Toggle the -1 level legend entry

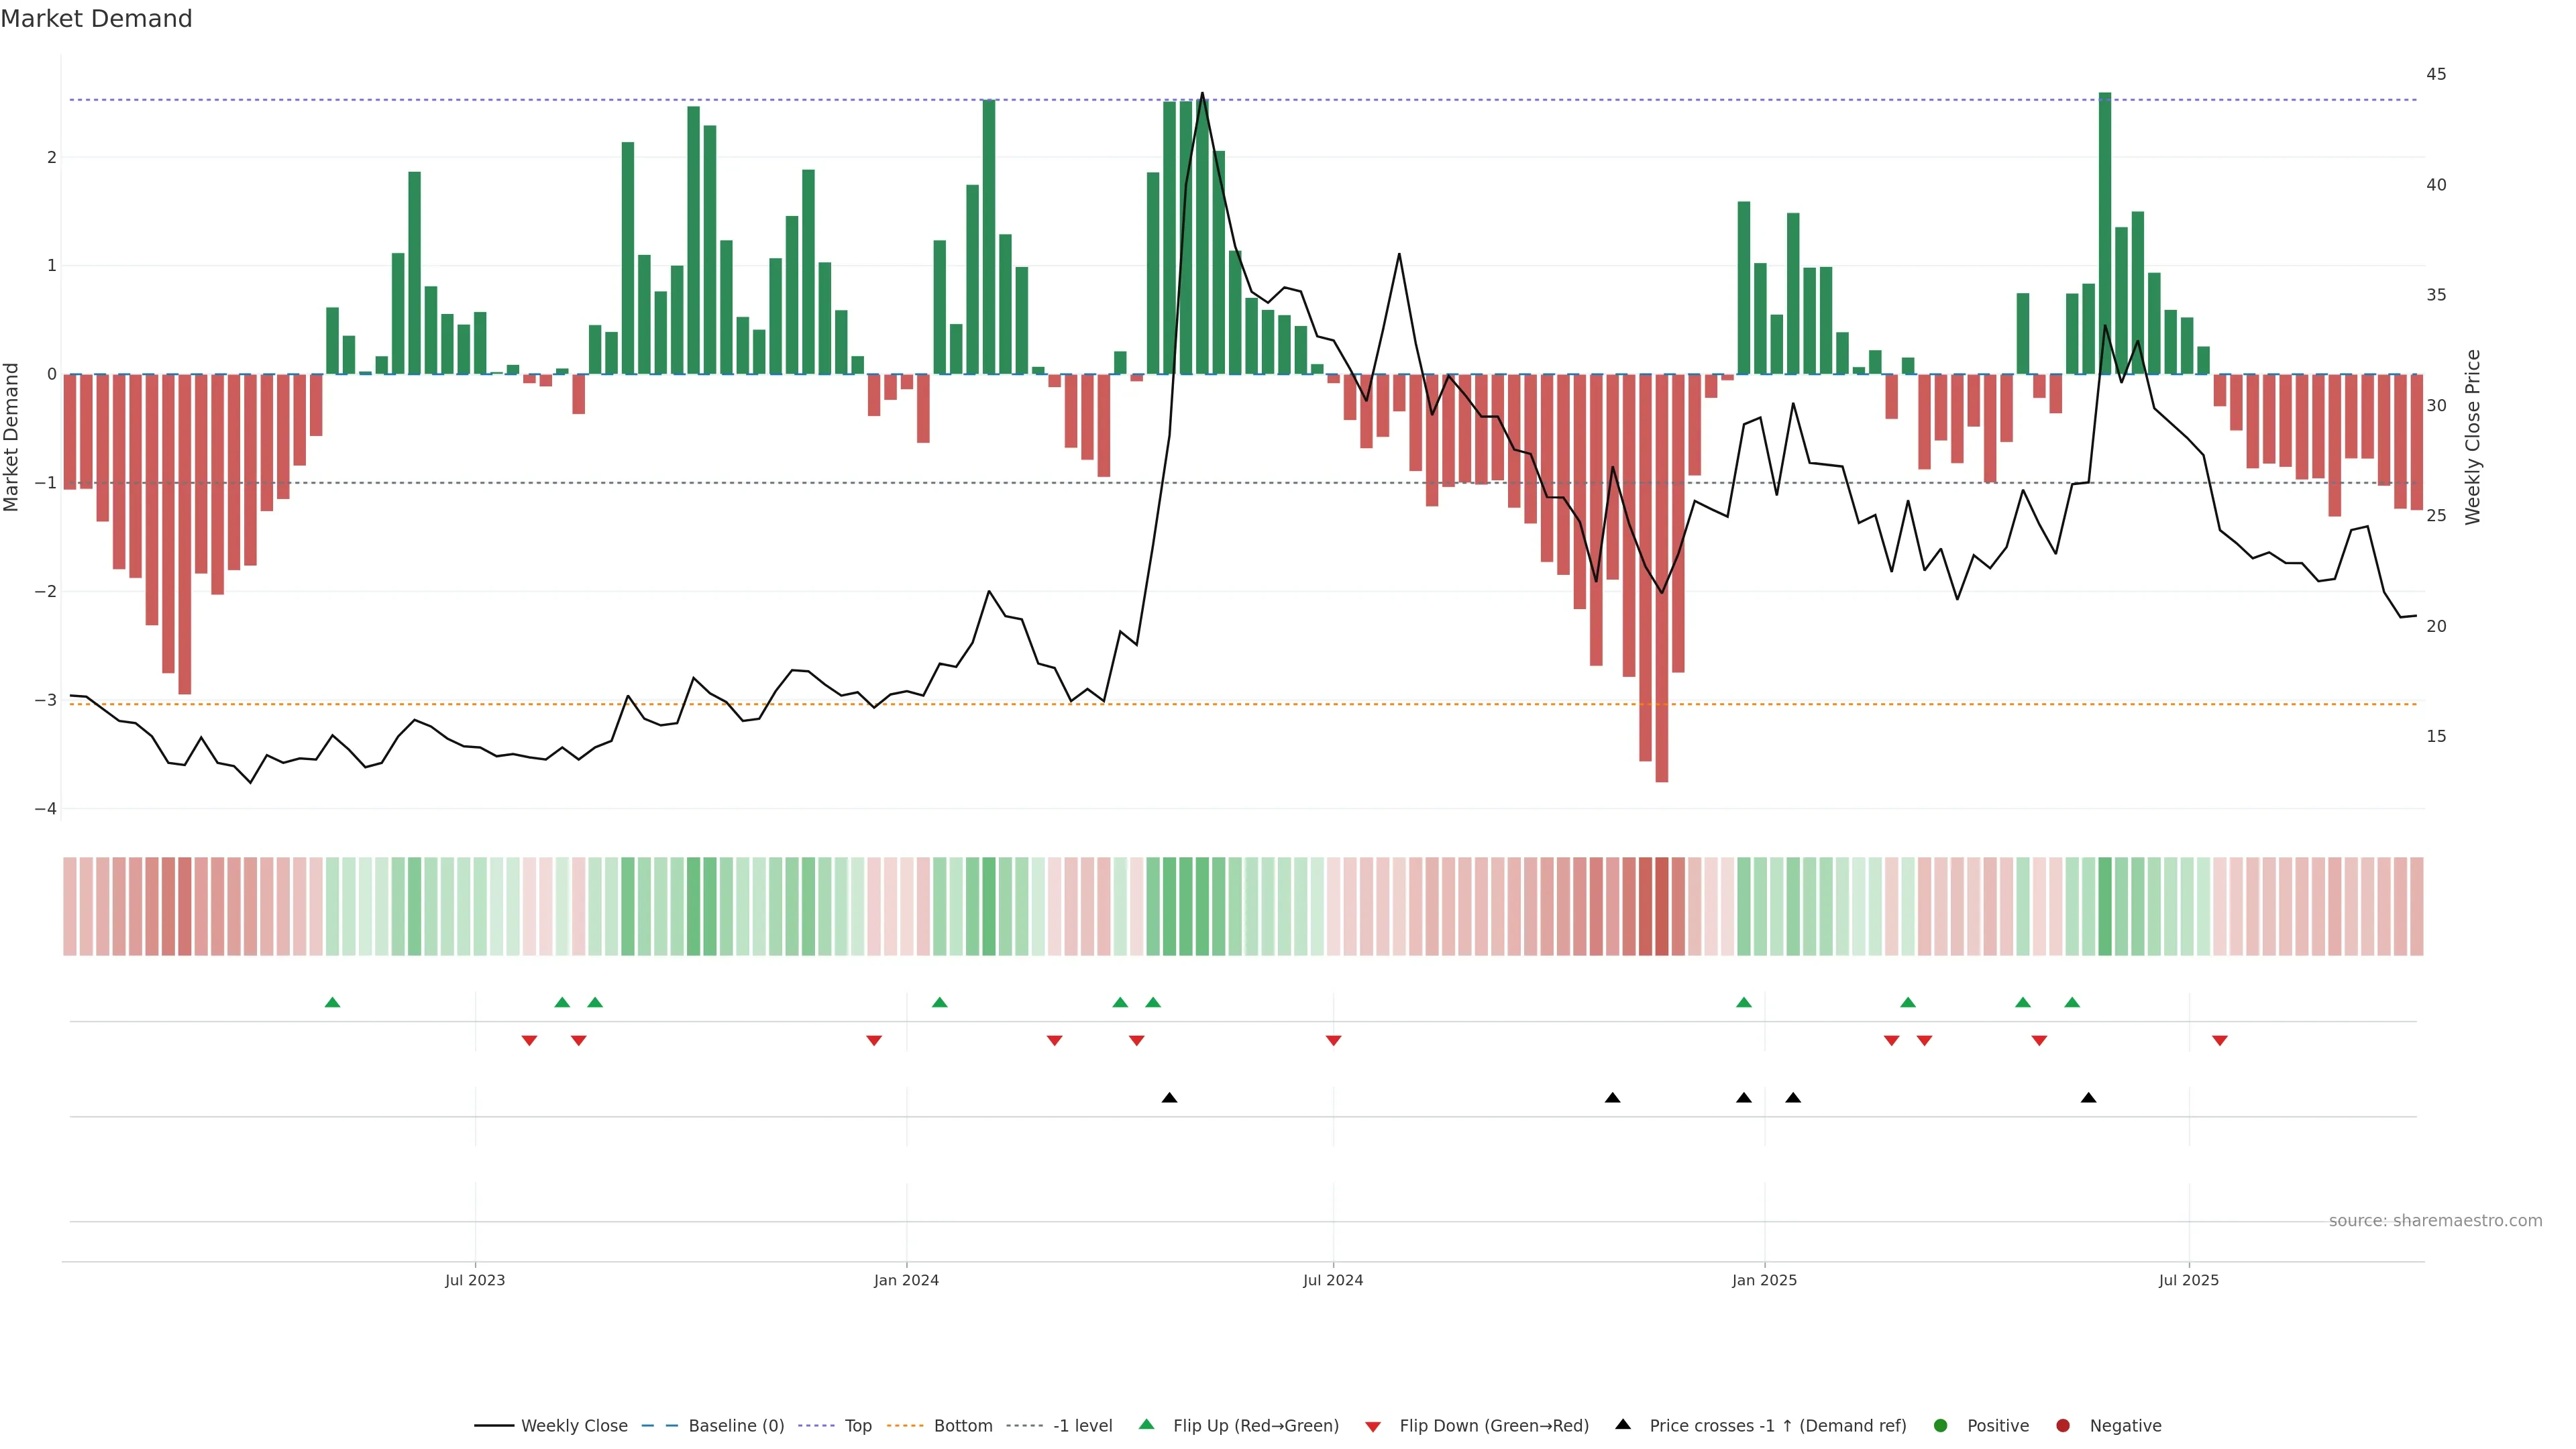(1082, 1425)
